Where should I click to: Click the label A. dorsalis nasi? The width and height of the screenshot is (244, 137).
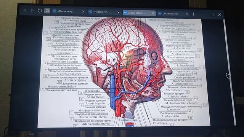click(181, 48)
